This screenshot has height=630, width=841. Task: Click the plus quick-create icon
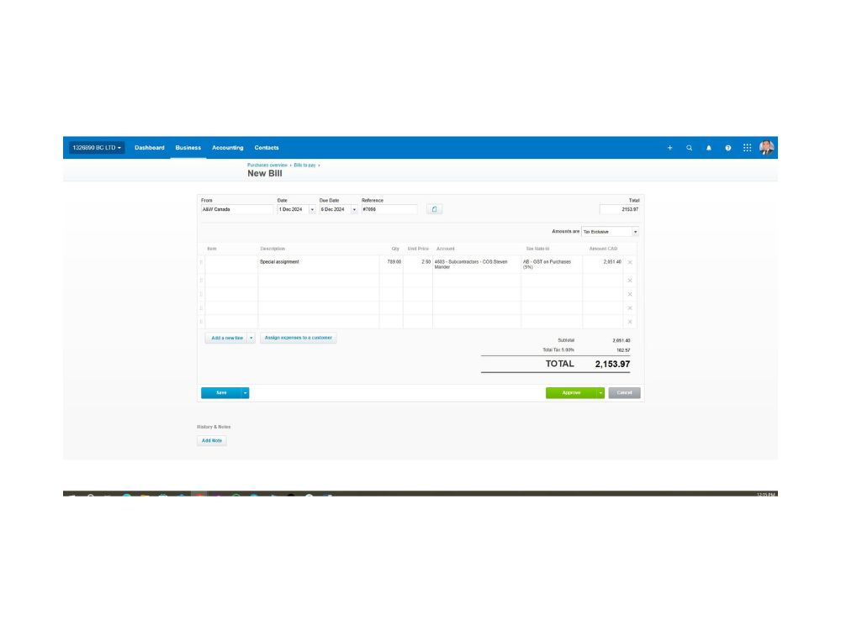[x=669, y=148]
